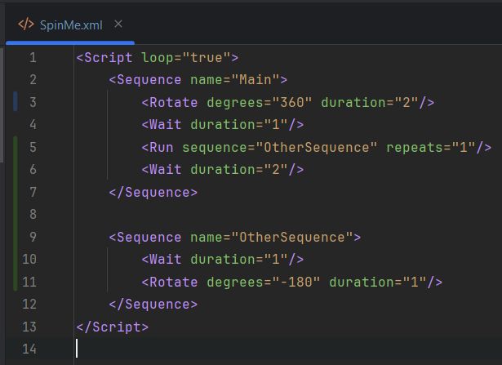This screenshot has height=365, width=502.
Task: Click line number 9 in the gutter
Action: [x=33, y=237]
